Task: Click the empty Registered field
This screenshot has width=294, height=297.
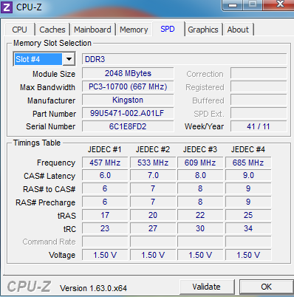Action: [x=259, y=87]
